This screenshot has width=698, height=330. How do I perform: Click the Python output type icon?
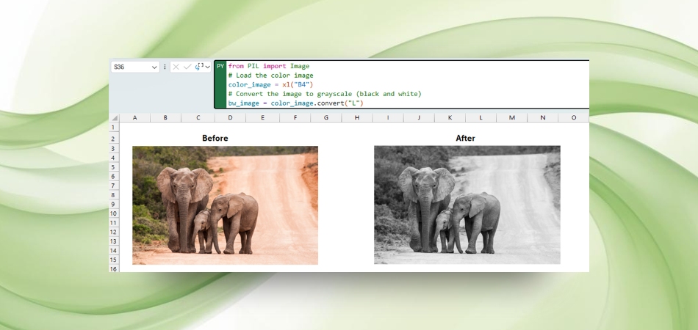click(199, 67)
